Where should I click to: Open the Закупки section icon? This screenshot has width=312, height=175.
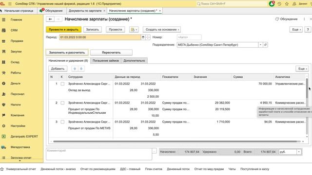(x=3, y=52)
